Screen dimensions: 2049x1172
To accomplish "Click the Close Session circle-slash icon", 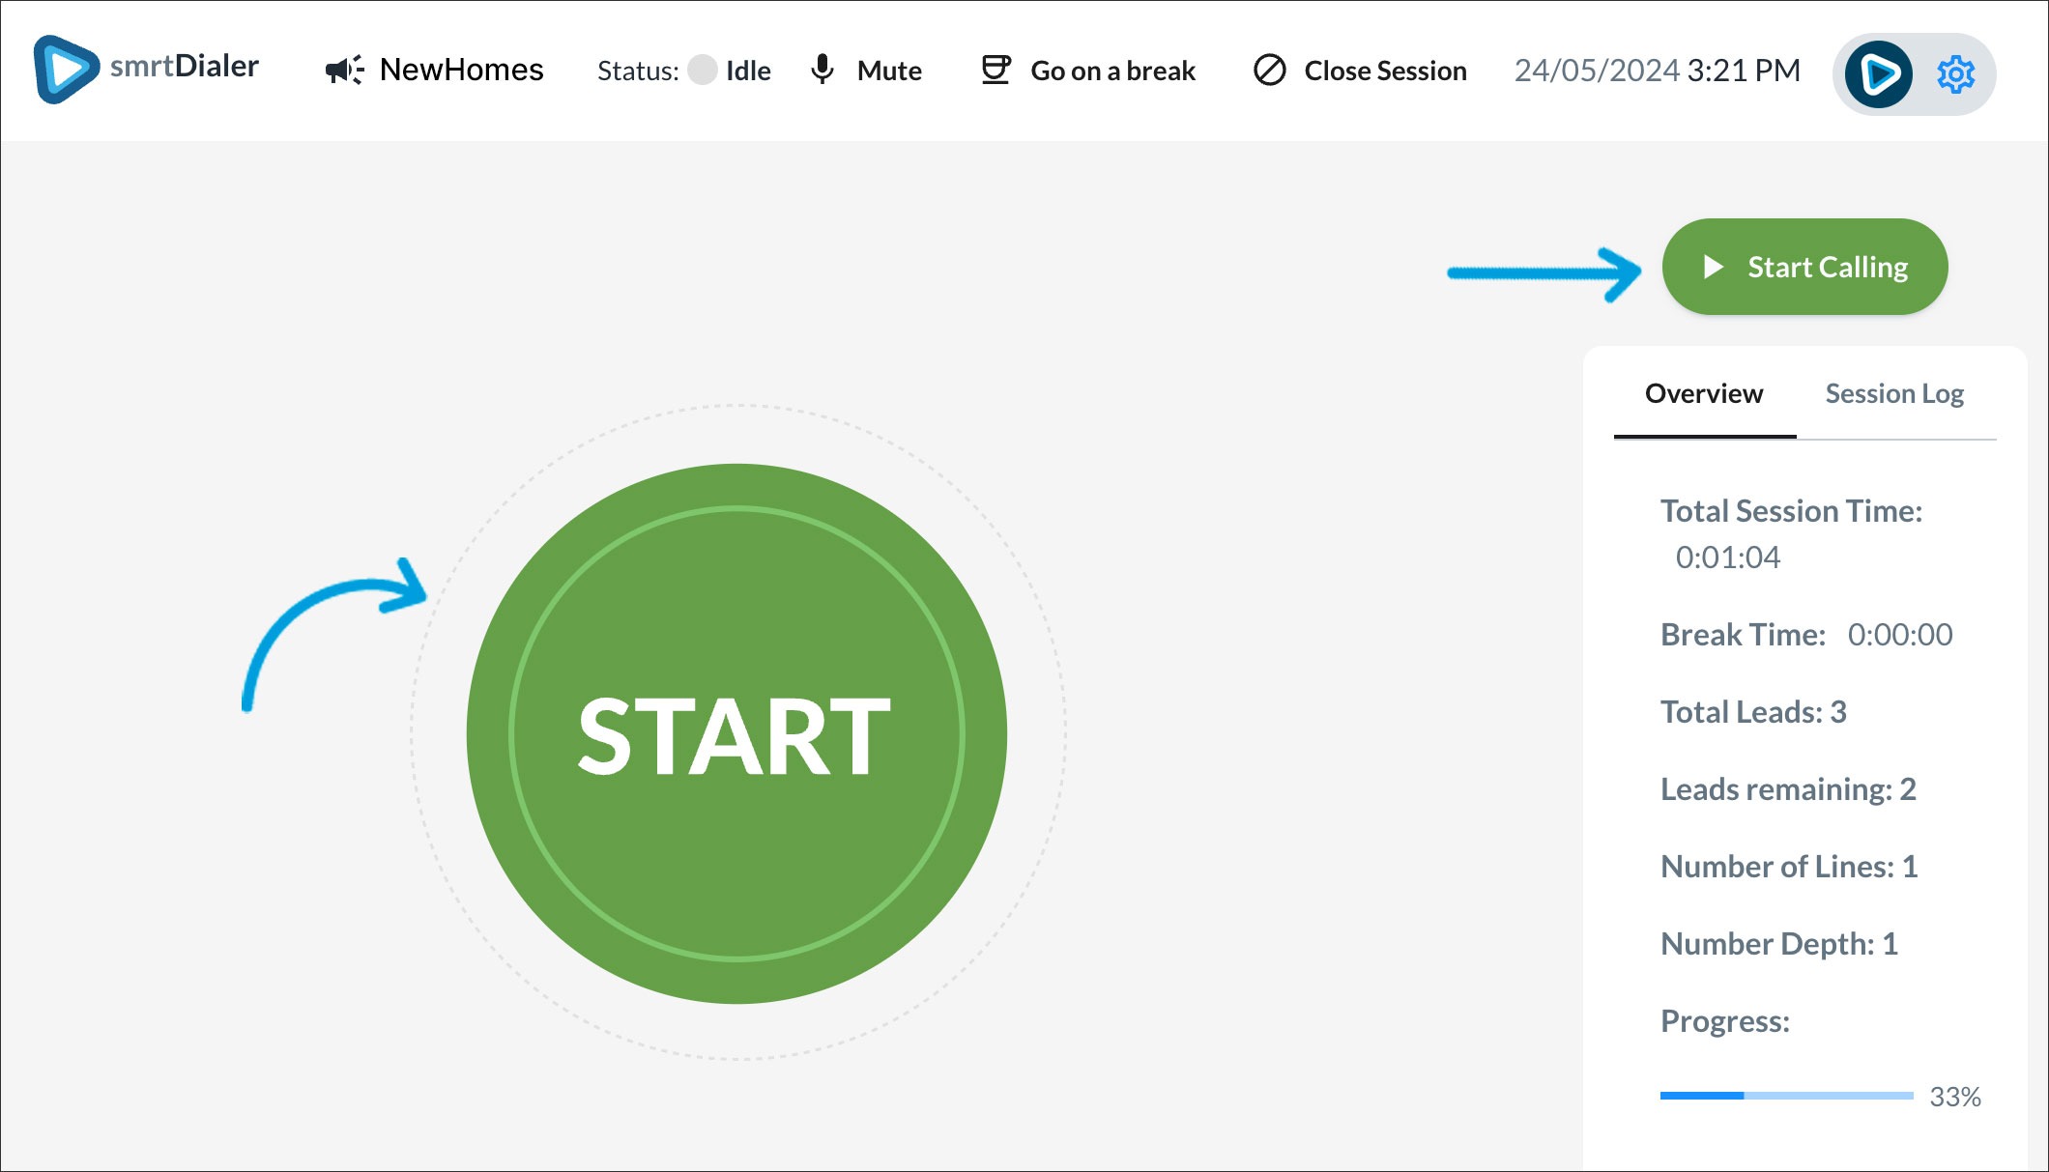I will click(x=1269, y=70).
